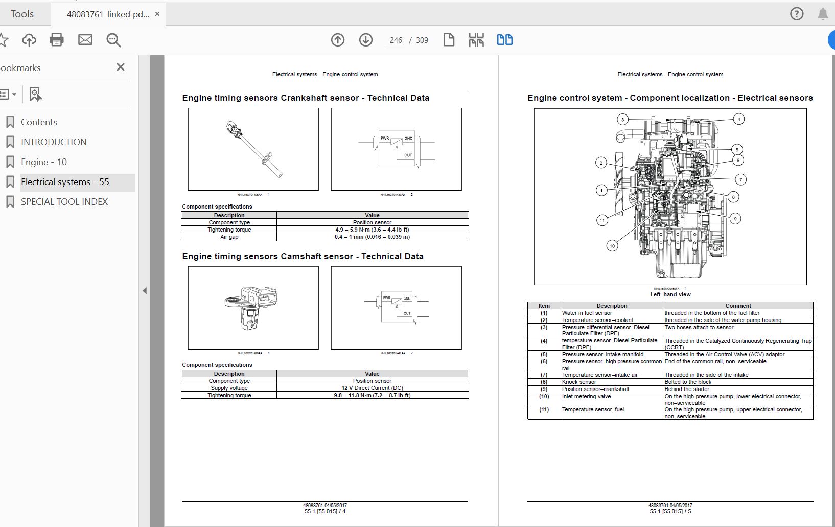
Task: Collapse the left navigation pane arrow
Action: click(x=145, y=291)
